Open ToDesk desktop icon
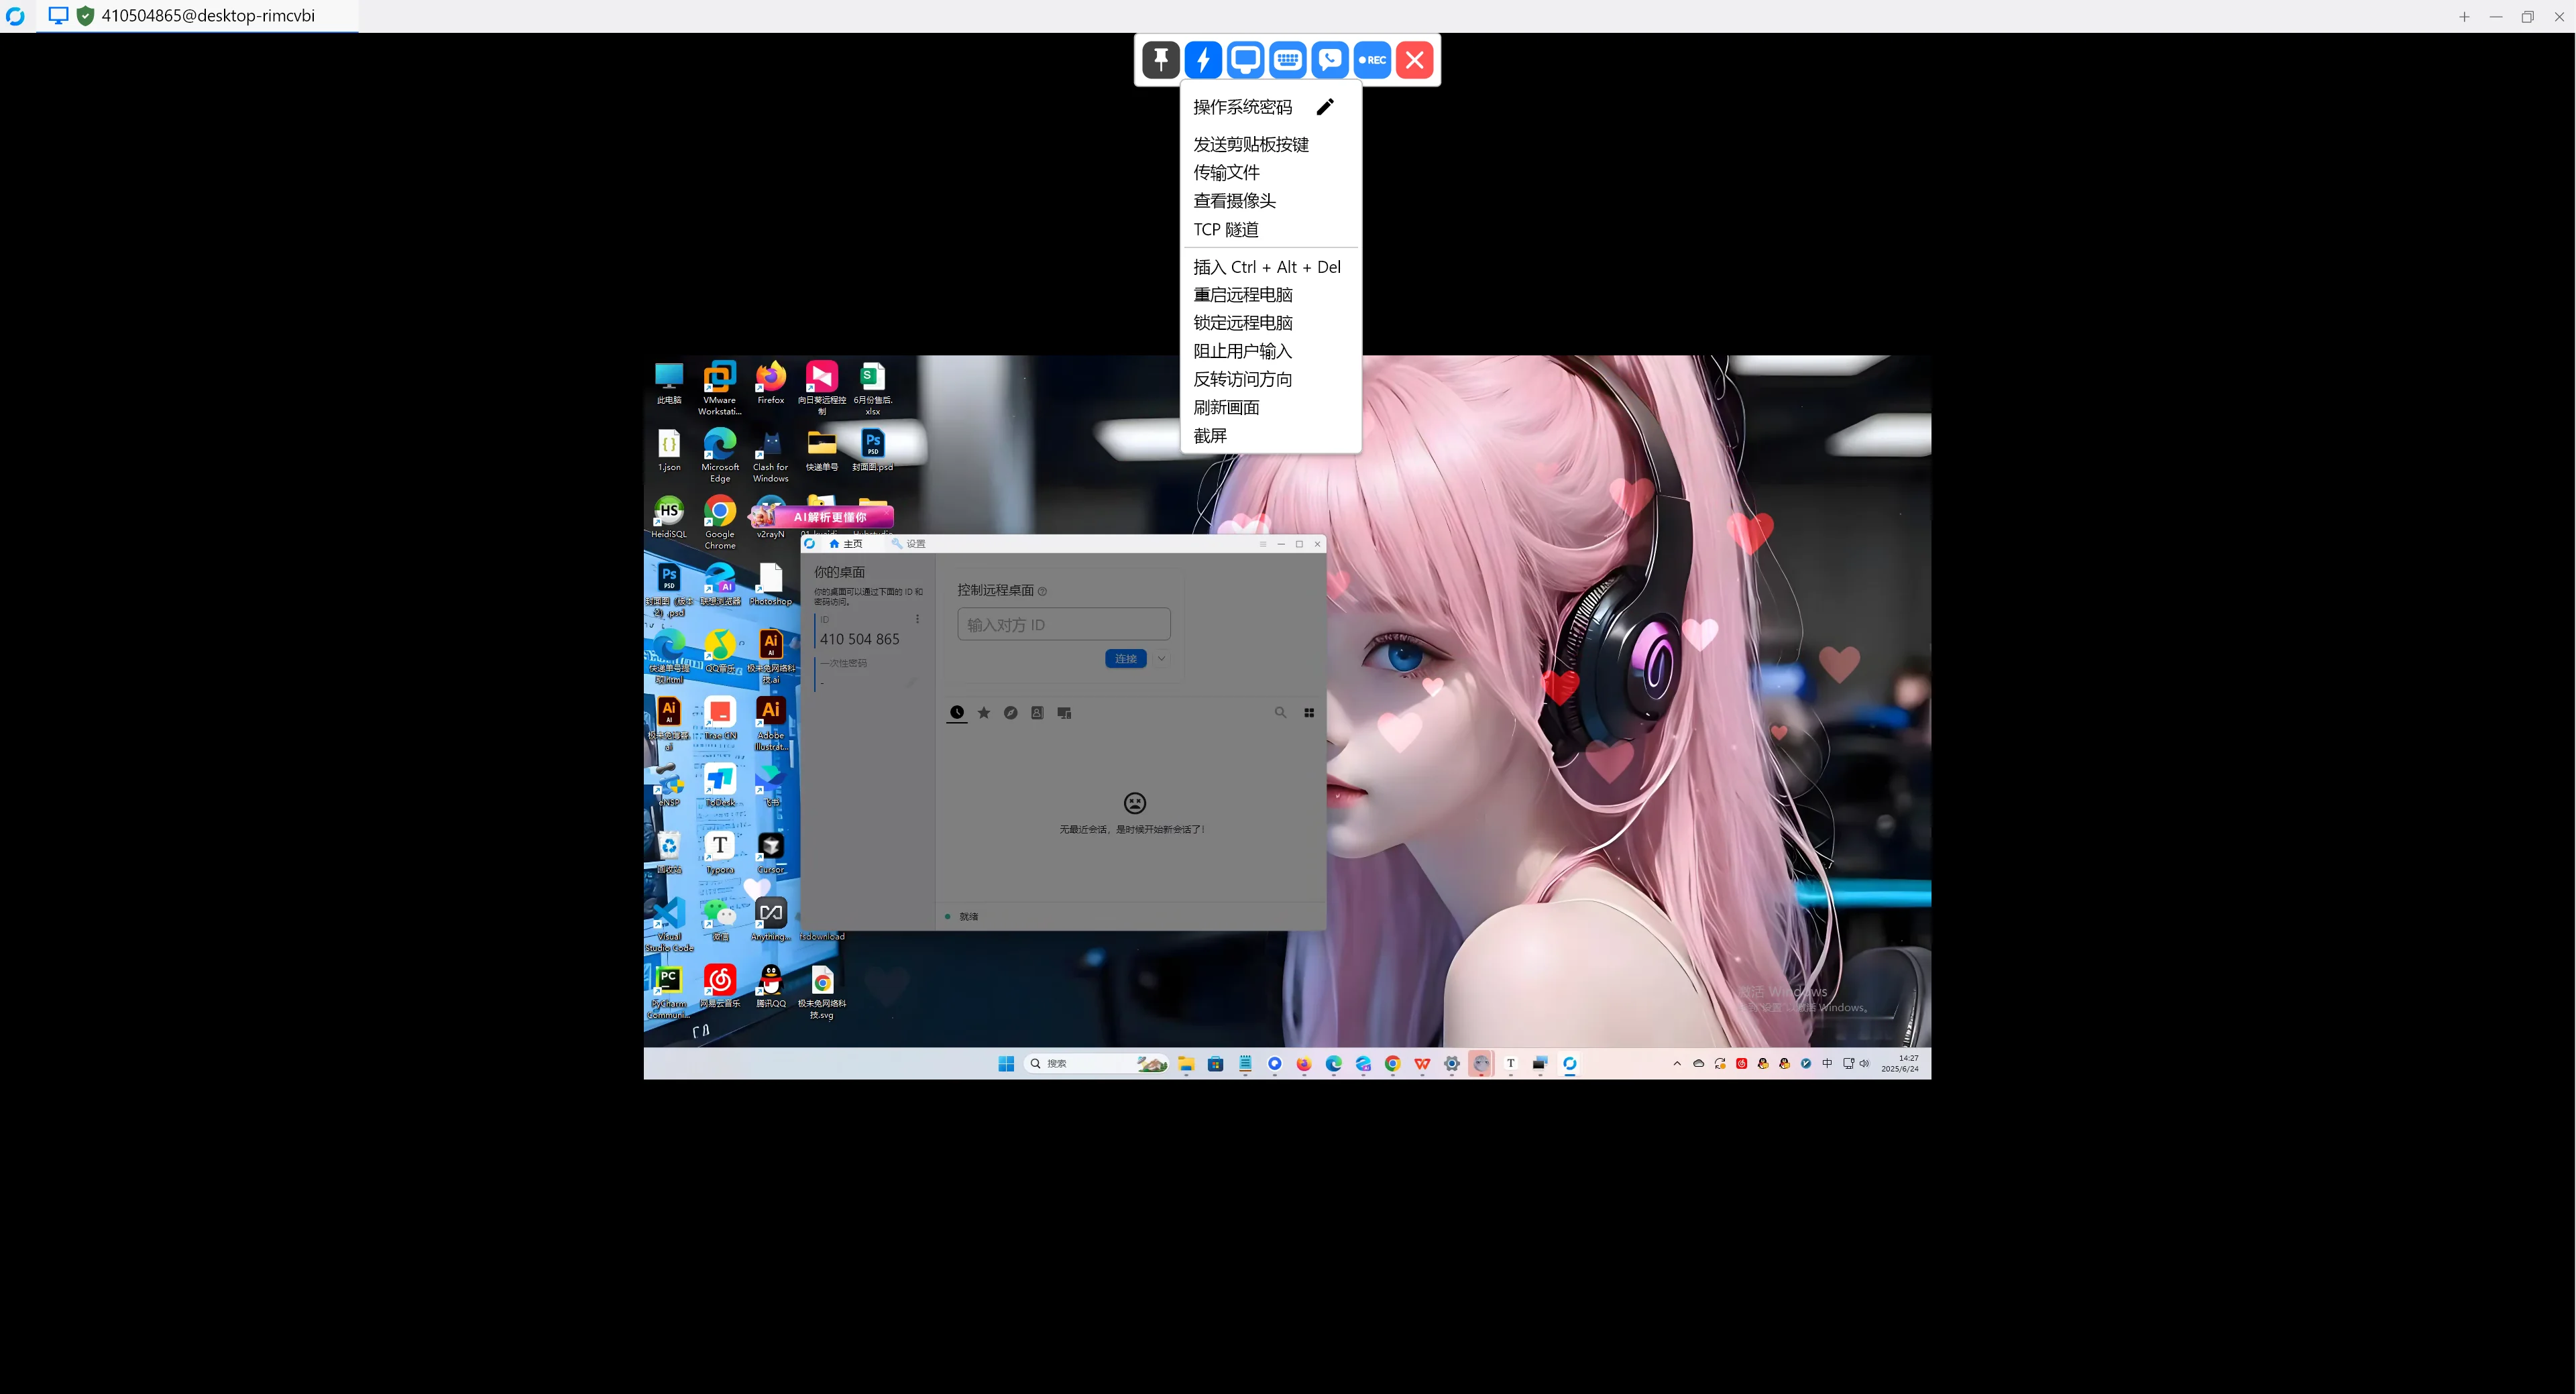Viewport: 2576px width, 1394px height. coord(719,786)
